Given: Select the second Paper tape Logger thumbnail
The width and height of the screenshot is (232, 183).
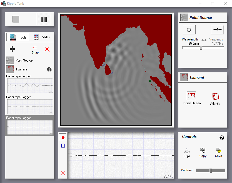Looking at the screenshot, I should [30, 106].
